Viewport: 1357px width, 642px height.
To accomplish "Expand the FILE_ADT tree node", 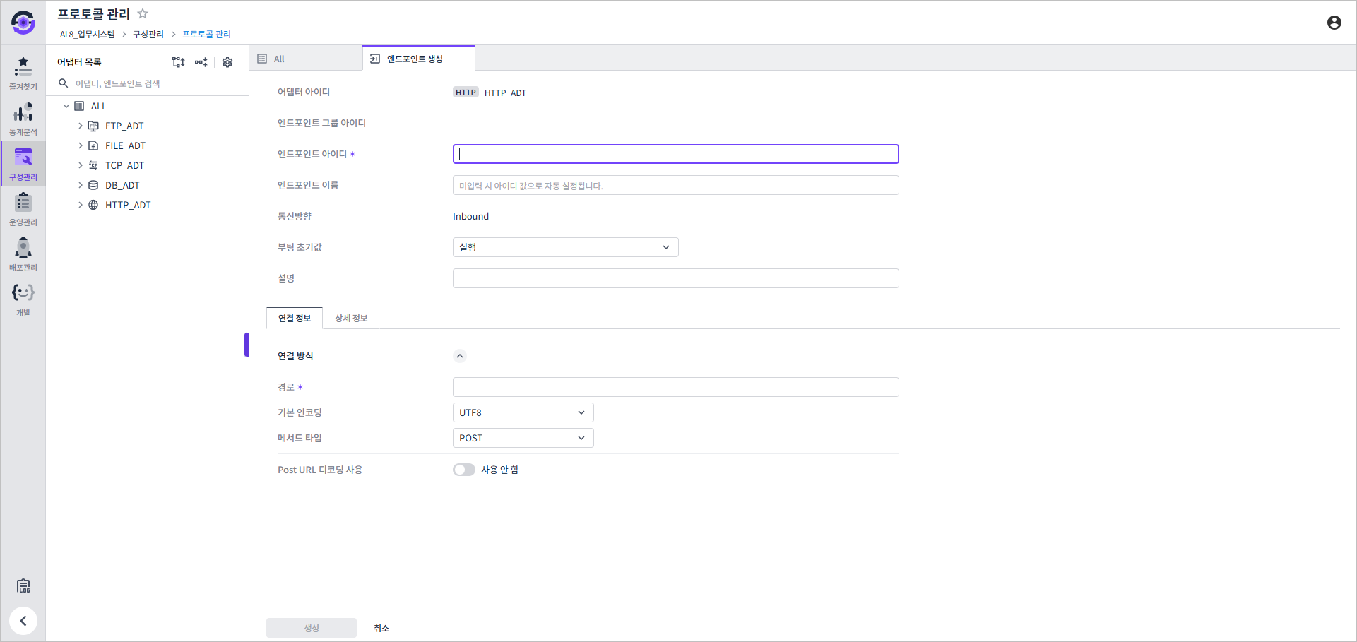I will (81, 145).
